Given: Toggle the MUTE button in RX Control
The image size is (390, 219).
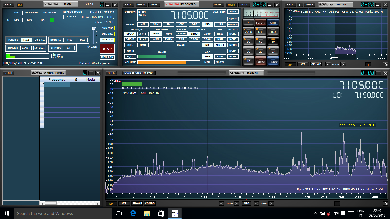Looking at the screenshot, I should click(130, 51).
